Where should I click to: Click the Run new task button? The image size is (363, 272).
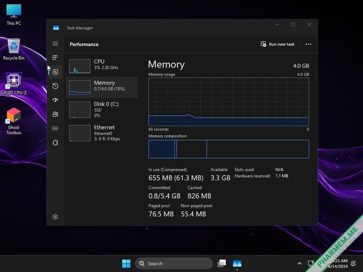[x=278, y=44]
